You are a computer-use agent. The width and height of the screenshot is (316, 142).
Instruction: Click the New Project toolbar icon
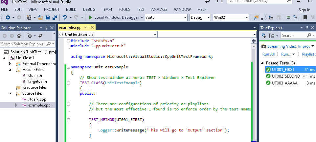click(29, 17)
